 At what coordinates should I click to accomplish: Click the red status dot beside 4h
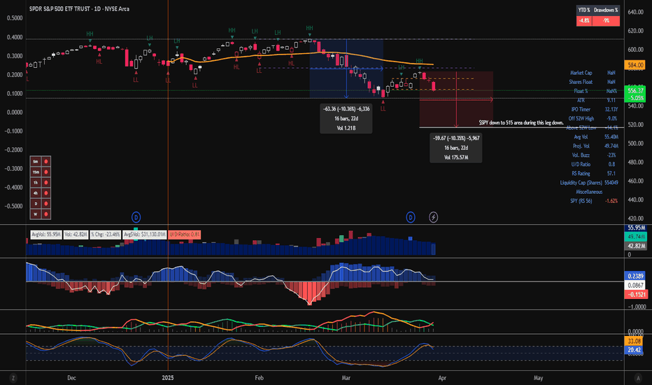(x=46, y=193)
